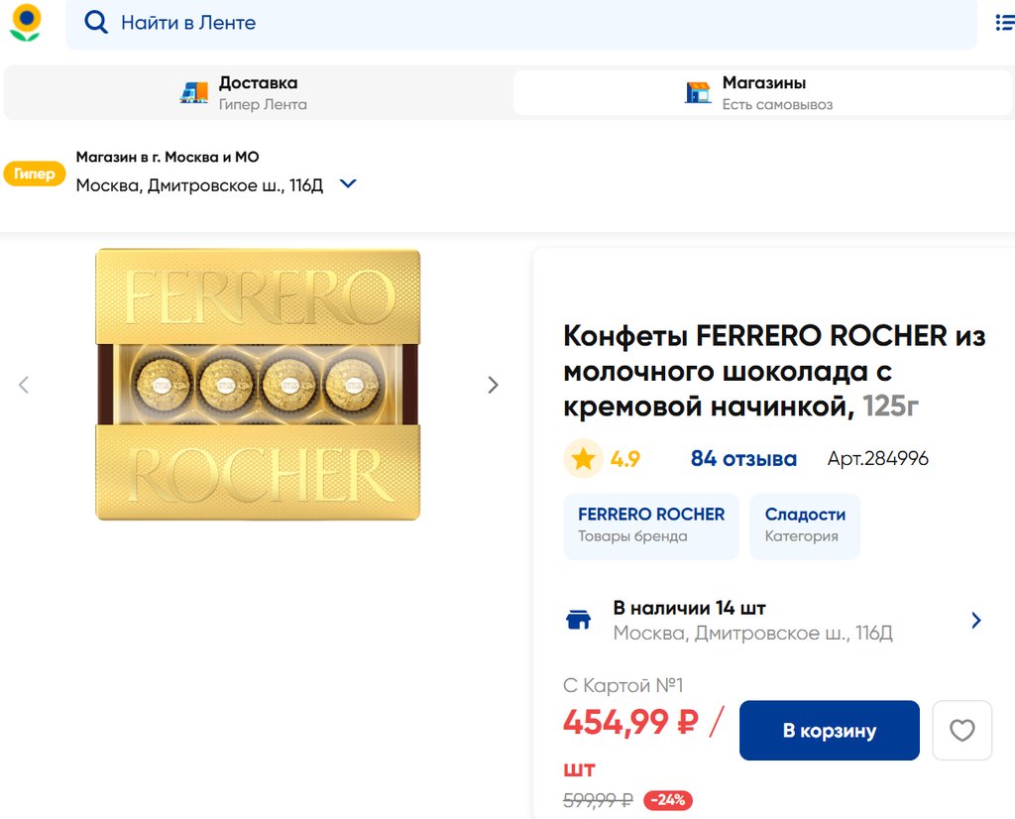
Task: Click the yellow star rating icon
Action: (583, 458)
